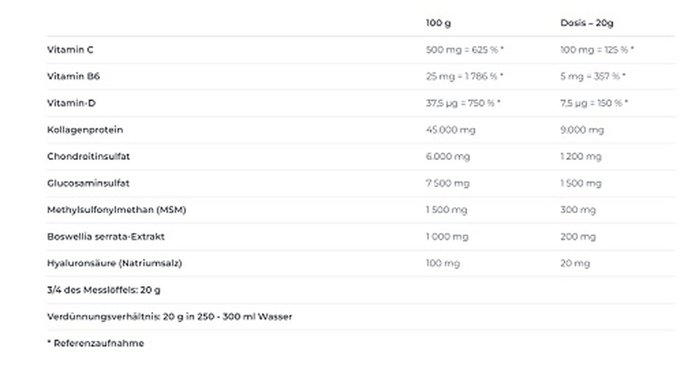Click the "Dosis – 20g" column header
The height and width of the screenshot is (382, 699).
click(587, 23)
